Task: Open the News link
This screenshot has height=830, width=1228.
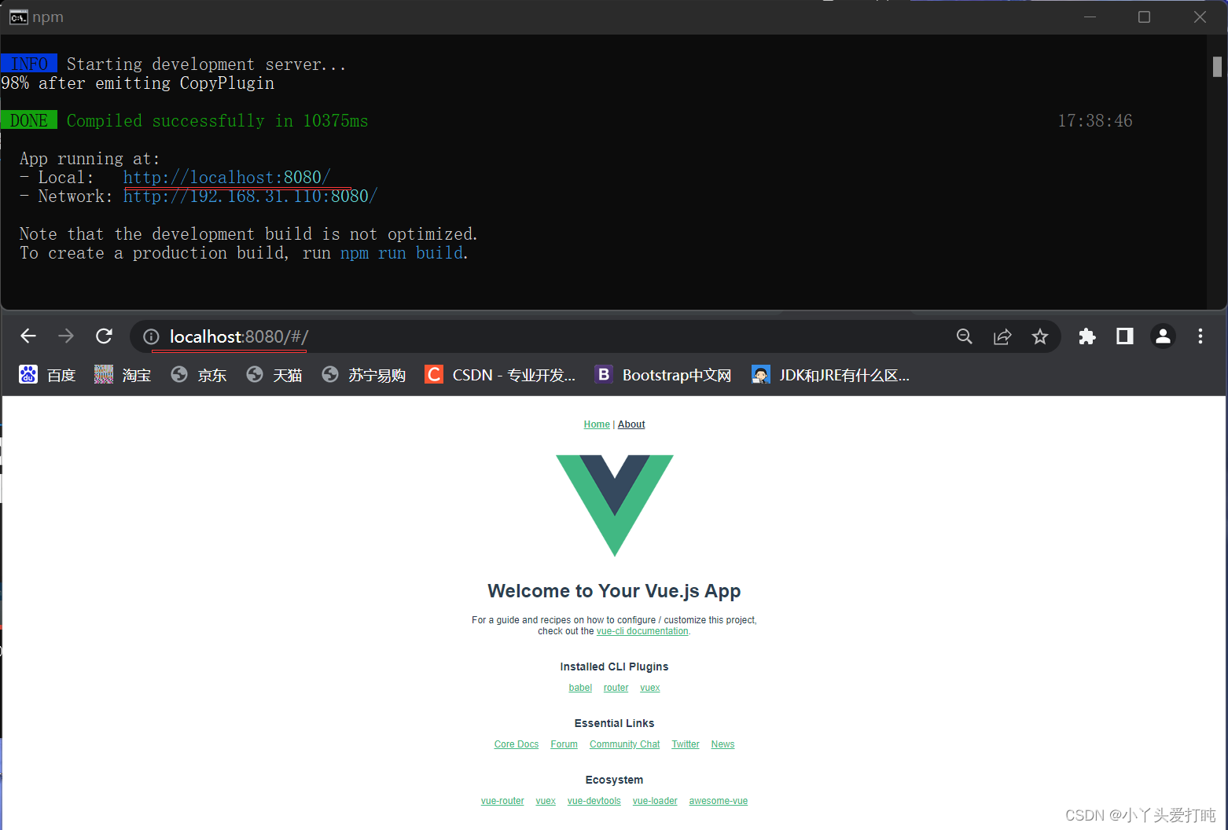Action: [x=722, y=744]
